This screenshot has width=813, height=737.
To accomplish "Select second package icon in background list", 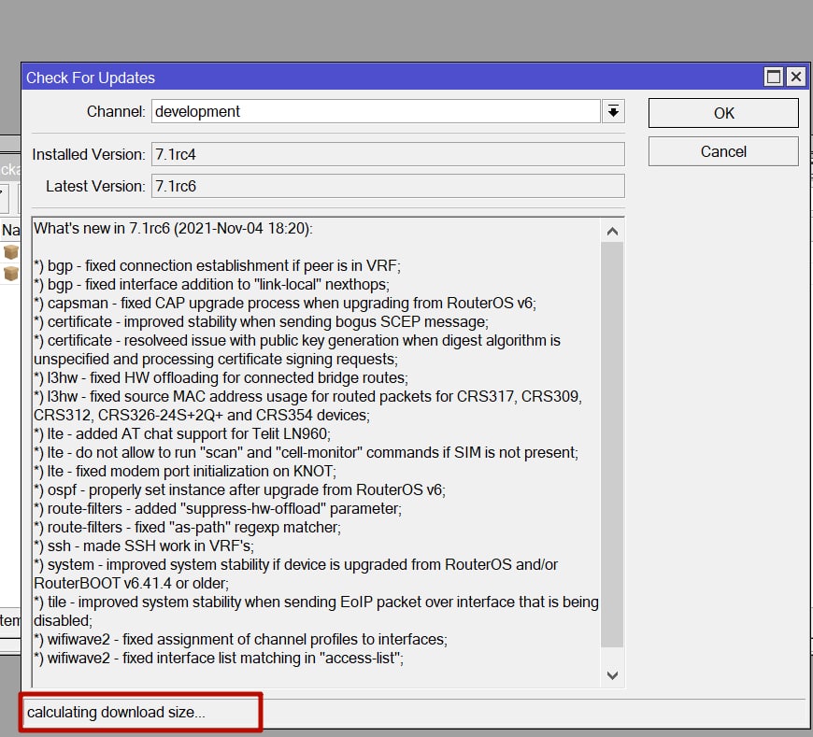I will 11,273.
